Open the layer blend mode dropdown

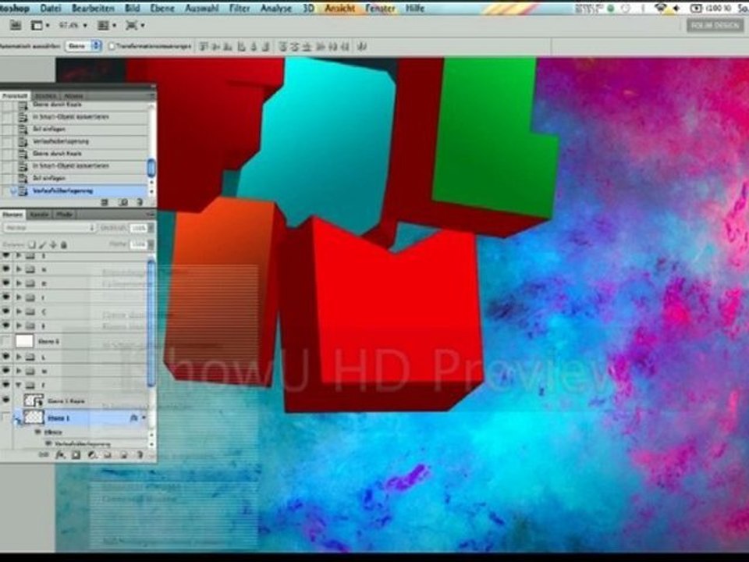point(50,228)
